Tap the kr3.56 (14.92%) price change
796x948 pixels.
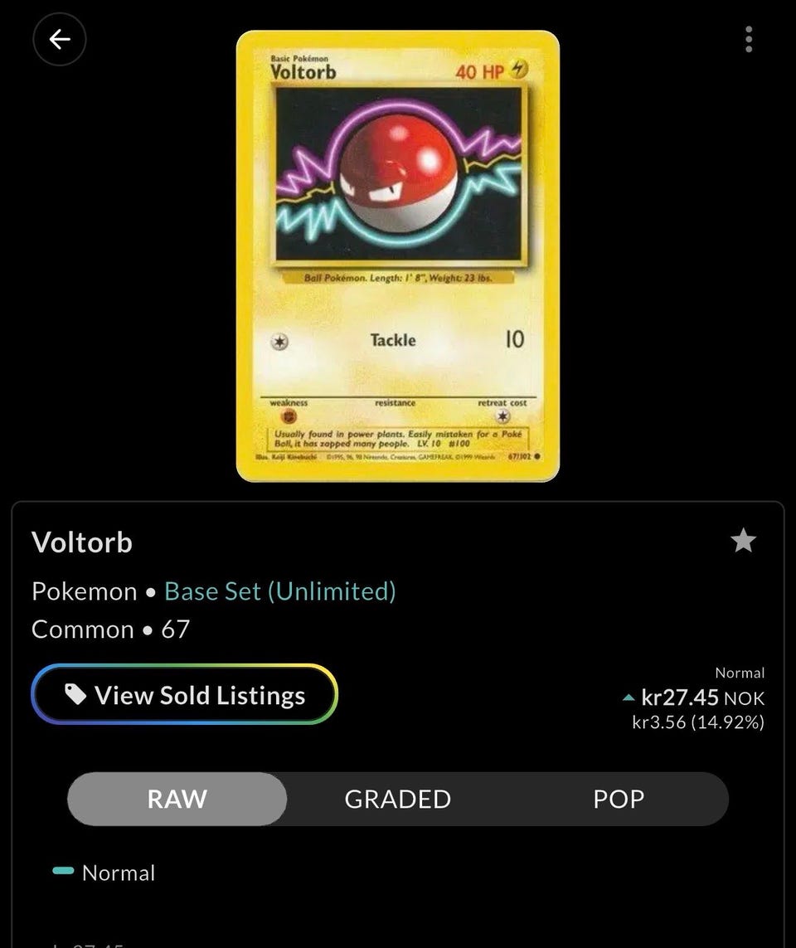(698, 722)
